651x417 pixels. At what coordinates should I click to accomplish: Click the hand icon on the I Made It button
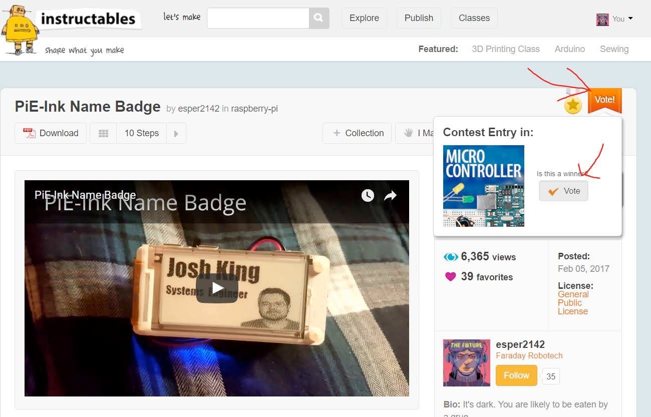point(409,132)
